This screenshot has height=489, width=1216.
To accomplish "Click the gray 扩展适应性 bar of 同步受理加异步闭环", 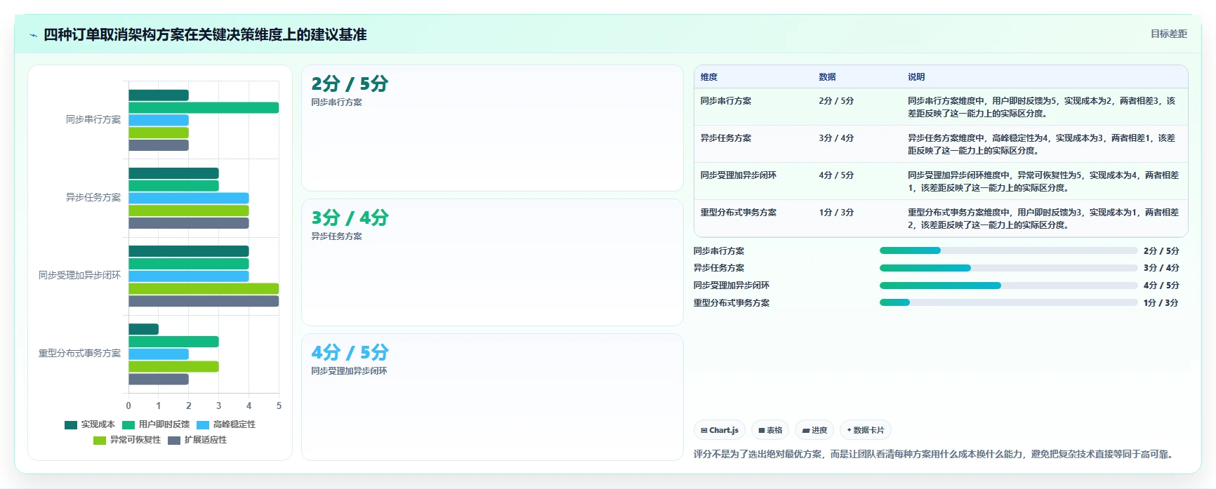I will point(204,301).
